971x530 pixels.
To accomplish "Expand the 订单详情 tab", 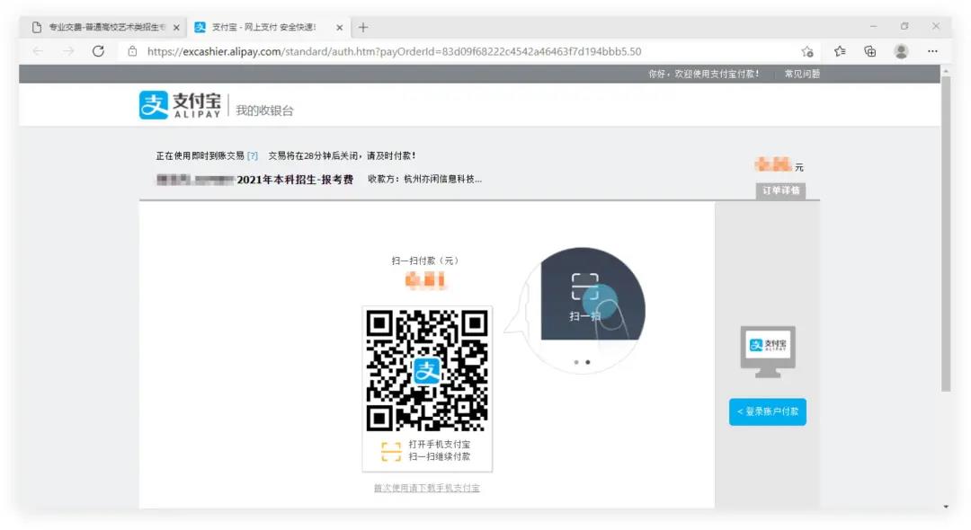I will tap(781, 190).
